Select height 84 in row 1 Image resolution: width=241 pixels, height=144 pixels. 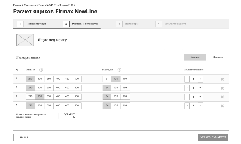coord(107,79)
